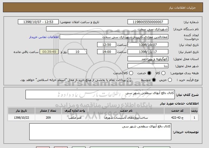Select the خدمت radio button
This screenshot has height=148, width=209.
click(x=149, y=73)
